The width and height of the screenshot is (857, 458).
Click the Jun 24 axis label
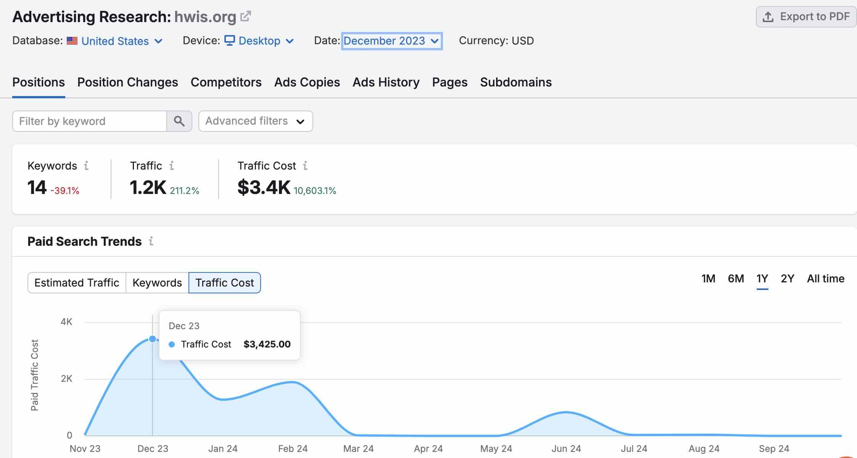566,448
